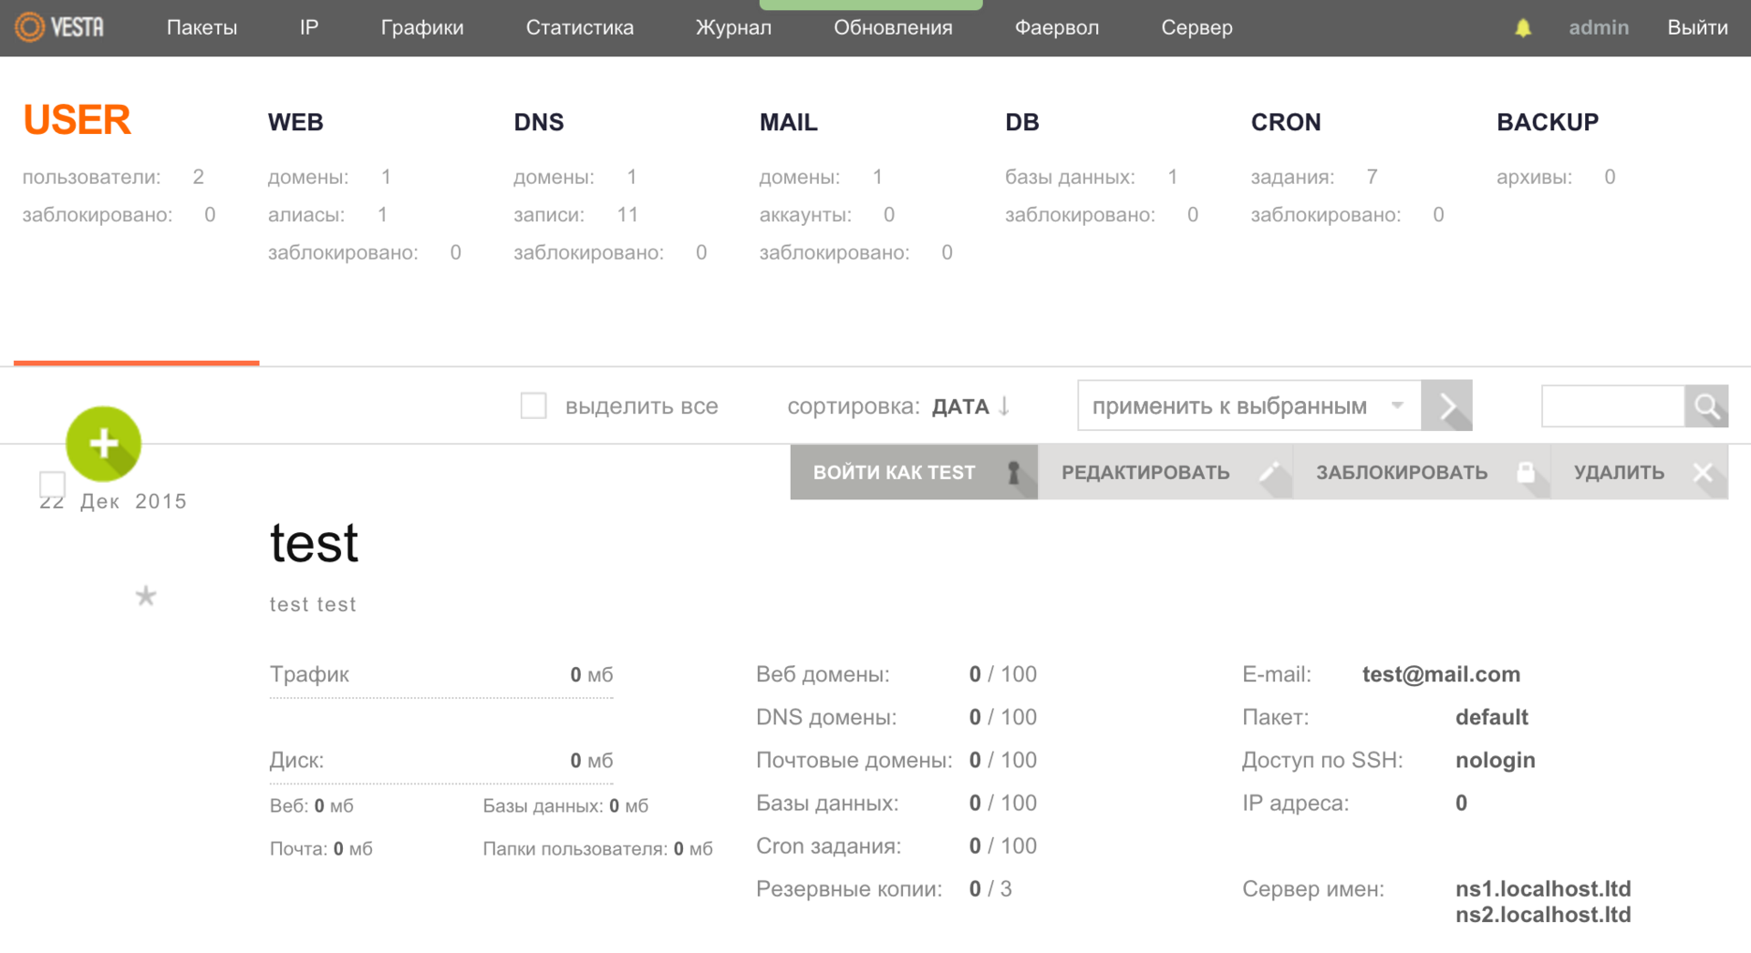Click РЕДАКТИРОВАТЬ button for test user
1751x953 pixels.
[x=1166, y=472]
